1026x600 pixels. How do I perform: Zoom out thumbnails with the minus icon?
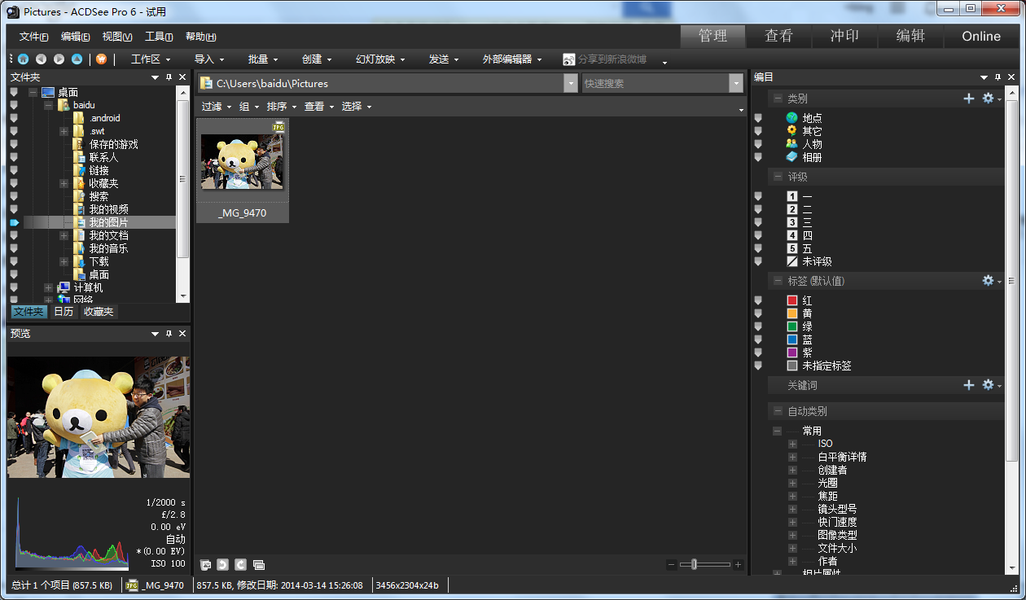pyautogui.click(x=672, y=565)
